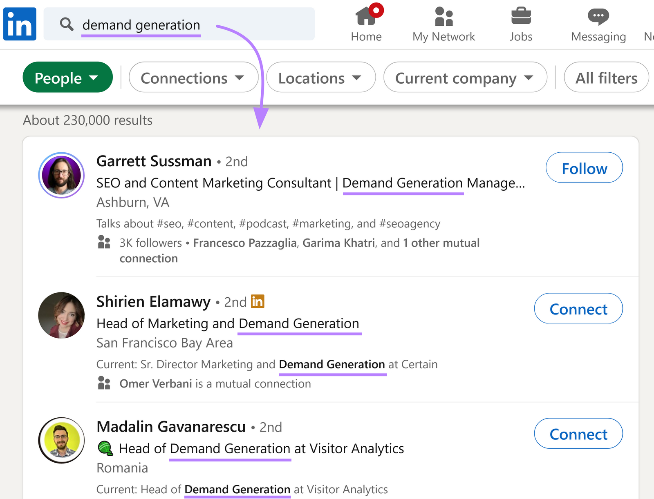The height and width of the screenshot is (499, 654).
Task: Open the Locations filter dropdown
Action: coord(320,78)
